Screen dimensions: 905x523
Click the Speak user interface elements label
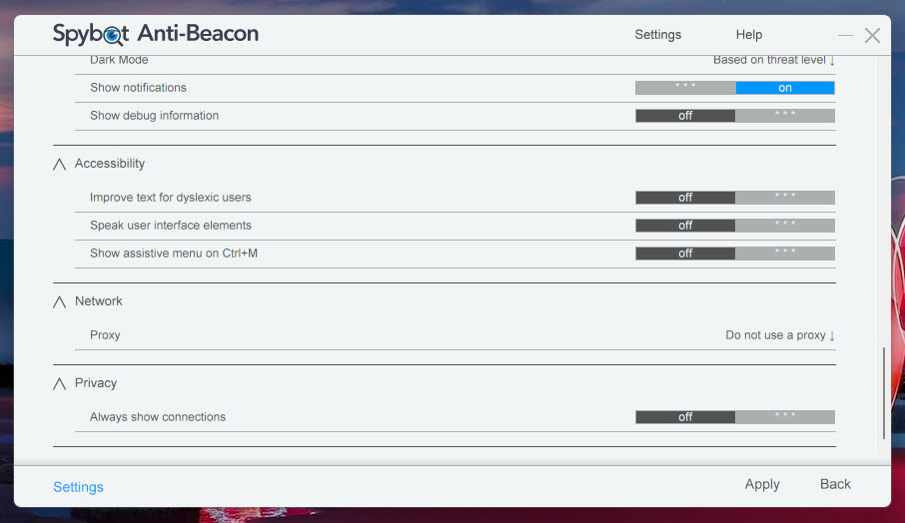click(x=170, y=226)
